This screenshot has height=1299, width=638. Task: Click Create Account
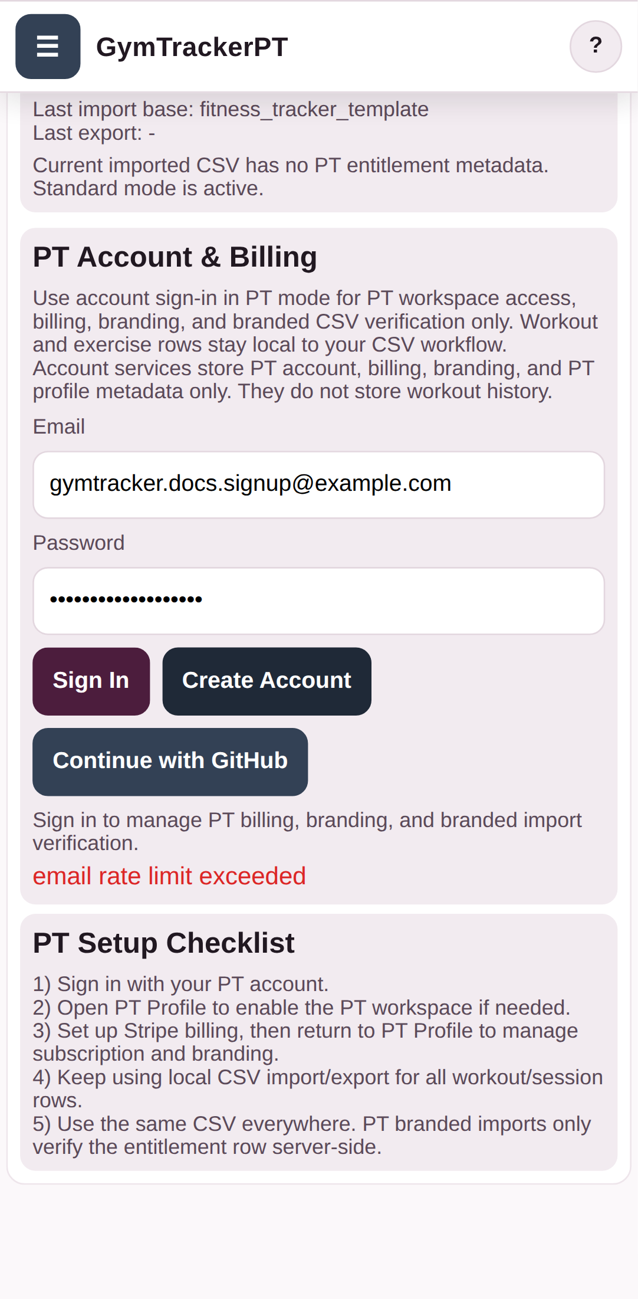pos(266,680)
